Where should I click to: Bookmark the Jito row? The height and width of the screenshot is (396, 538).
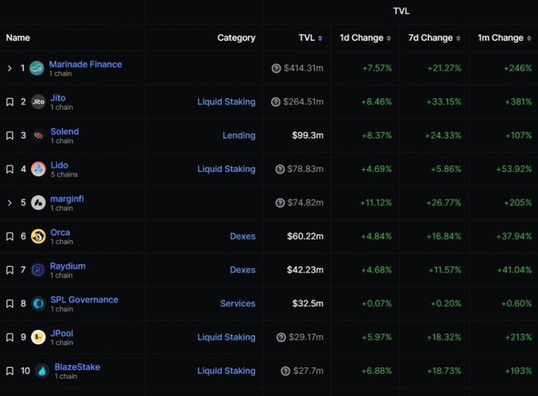pyautogui.click(x=10, y=102)
